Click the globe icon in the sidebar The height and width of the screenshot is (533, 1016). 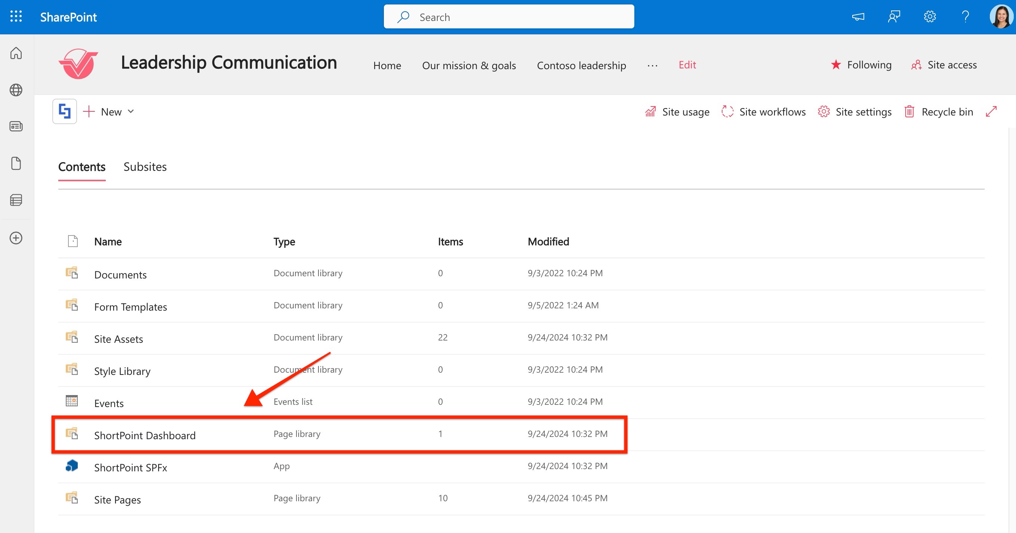point(16,90)
